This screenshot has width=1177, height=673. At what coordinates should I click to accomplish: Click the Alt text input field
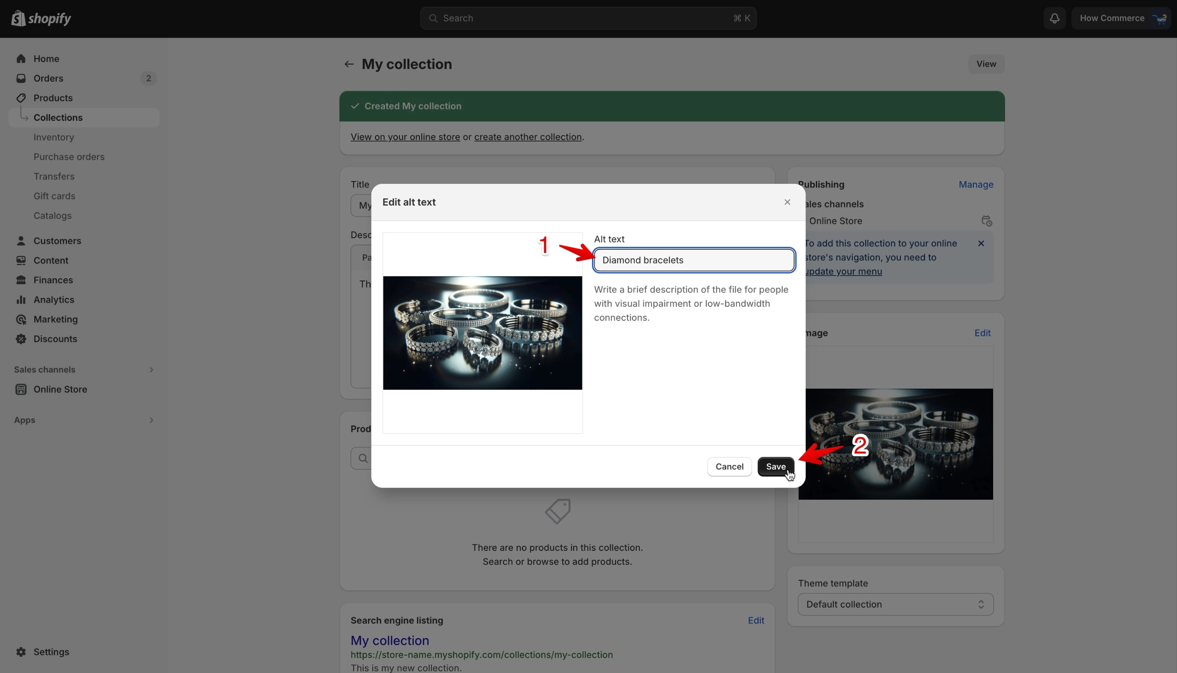coord(694,260)
